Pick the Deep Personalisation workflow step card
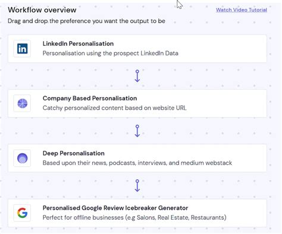 coord(137,158)
